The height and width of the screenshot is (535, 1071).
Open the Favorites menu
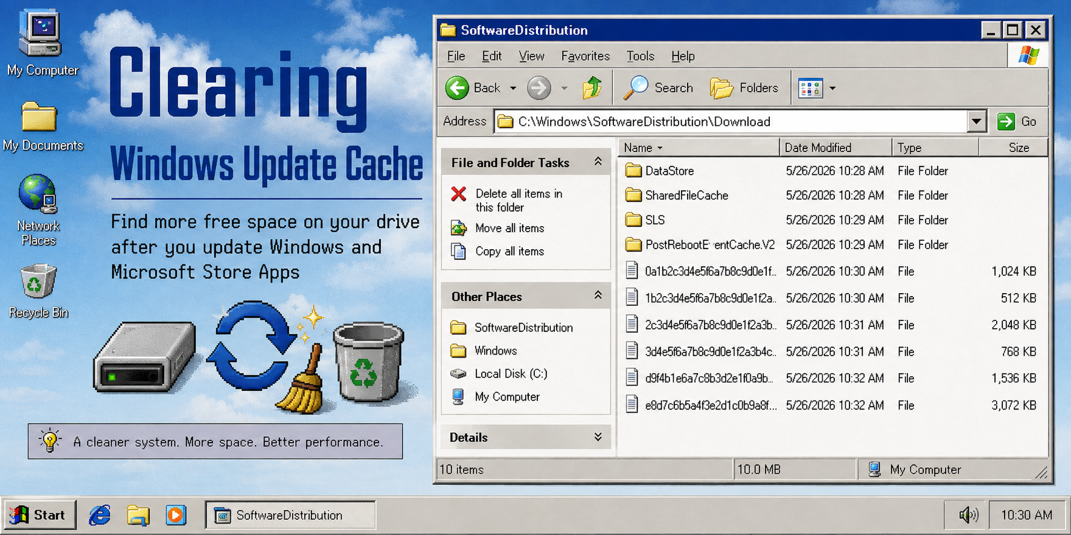585,56
